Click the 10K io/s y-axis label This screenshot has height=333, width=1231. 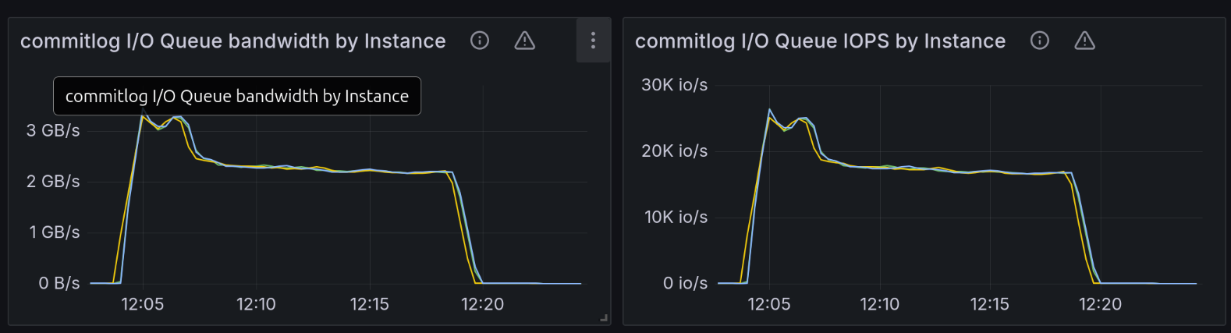pos(676,217)
